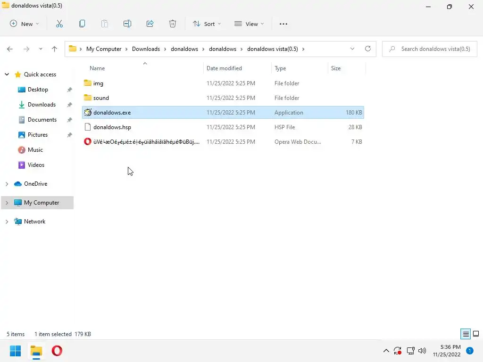Select the donaldows.exe application icon

(x=87, y=112)
